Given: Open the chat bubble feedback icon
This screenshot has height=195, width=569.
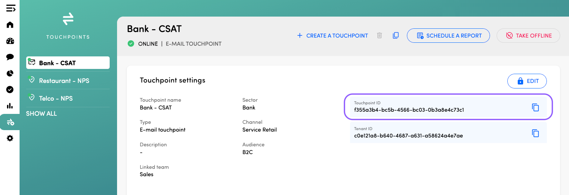Looking at the screenshot, I should click(10, 57).
